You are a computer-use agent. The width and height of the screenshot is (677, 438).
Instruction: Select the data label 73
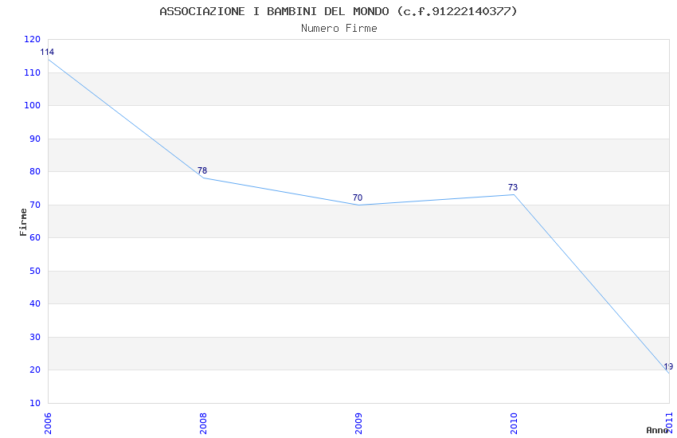[x=512, y=187]
